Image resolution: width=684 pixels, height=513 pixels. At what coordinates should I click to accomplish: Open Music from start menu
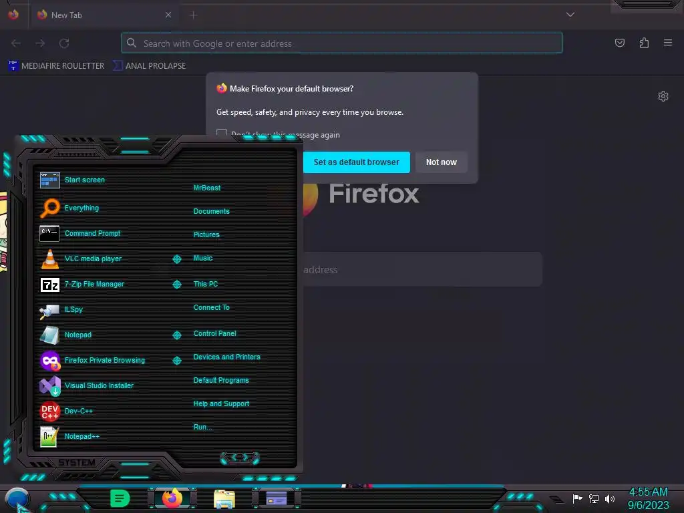[x=203, y=259]
